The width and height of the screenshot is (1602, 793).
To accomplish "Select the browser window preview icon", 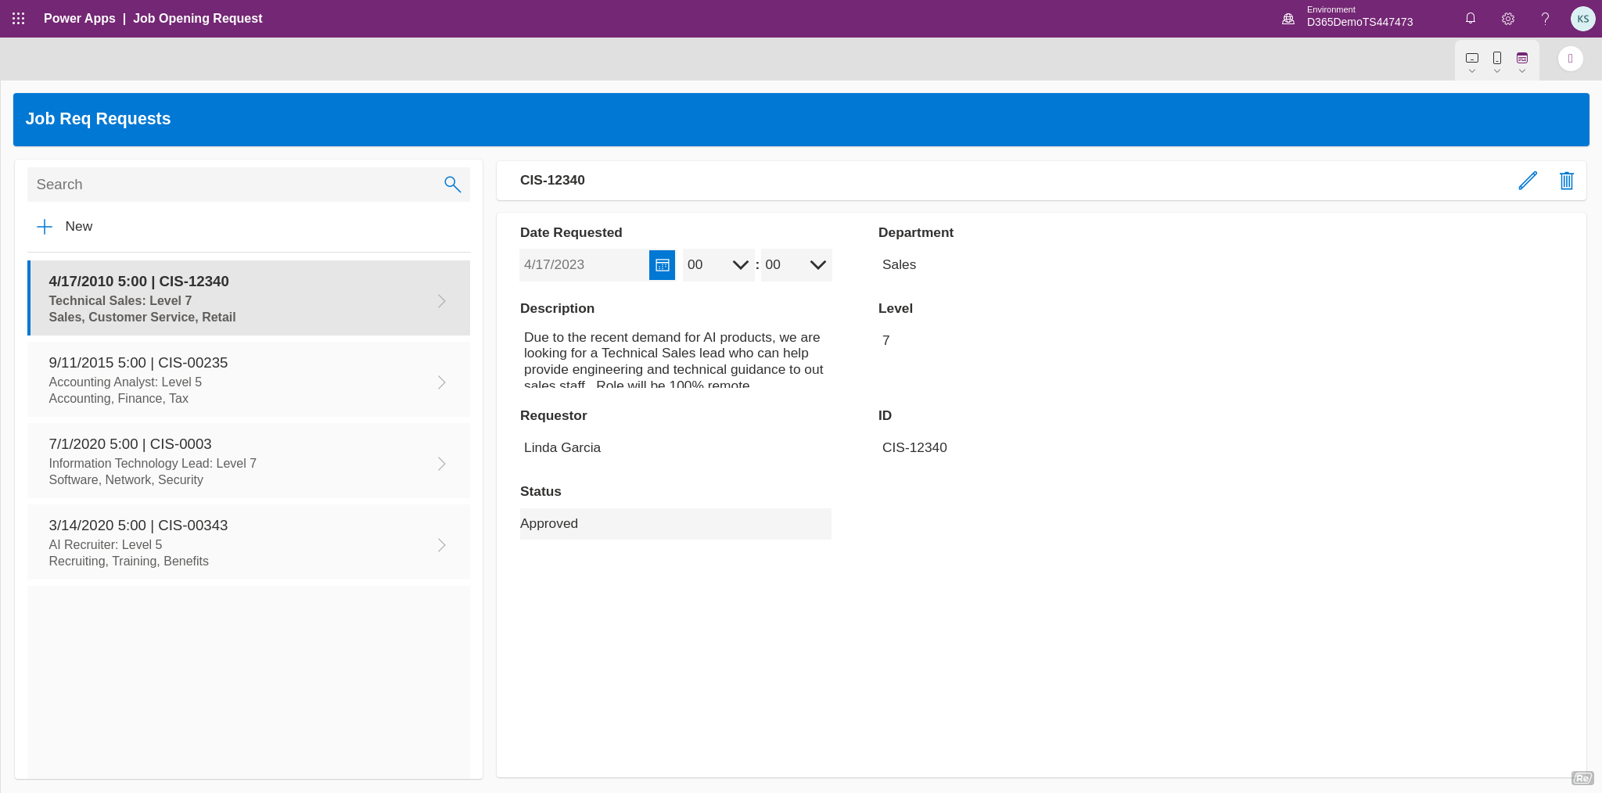I will click(x=1521, y=59).
